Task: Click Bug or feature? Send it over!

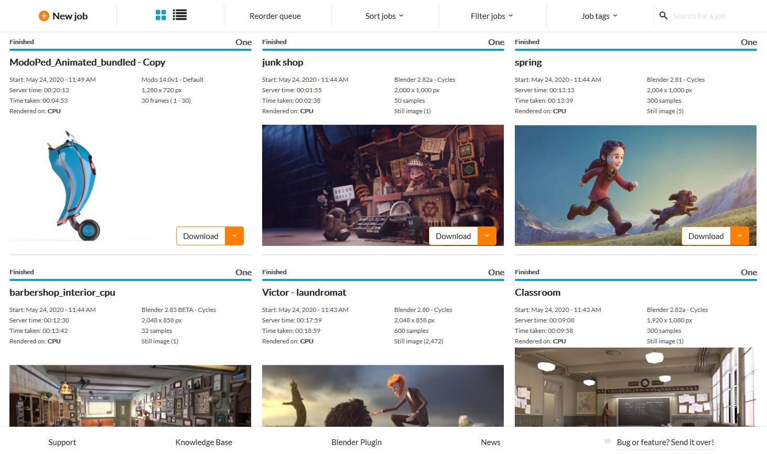Action: pos(665,442)
